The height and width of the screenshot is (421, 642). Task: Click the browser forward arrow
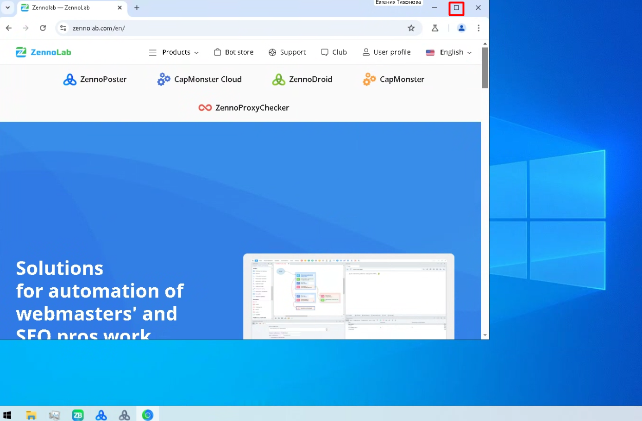26,28
